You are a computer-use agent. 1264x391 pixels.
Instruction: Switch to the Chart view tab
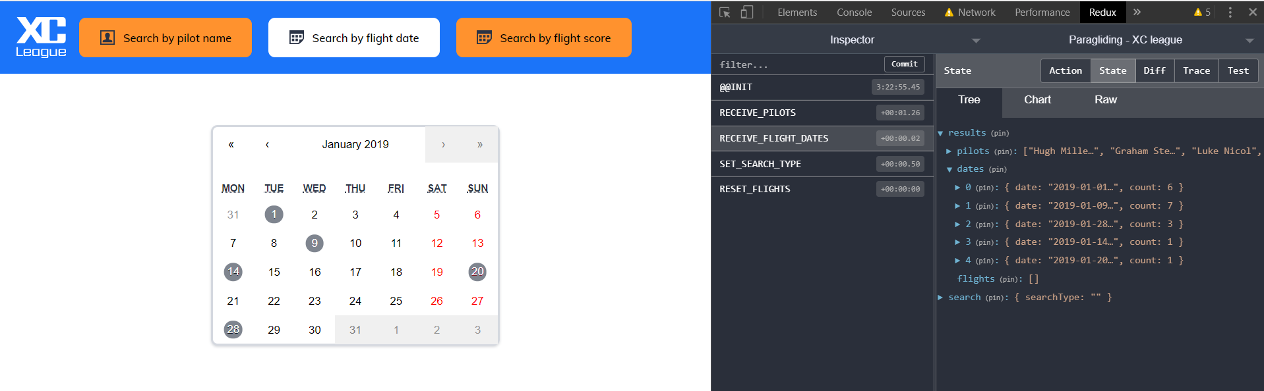1037,100
